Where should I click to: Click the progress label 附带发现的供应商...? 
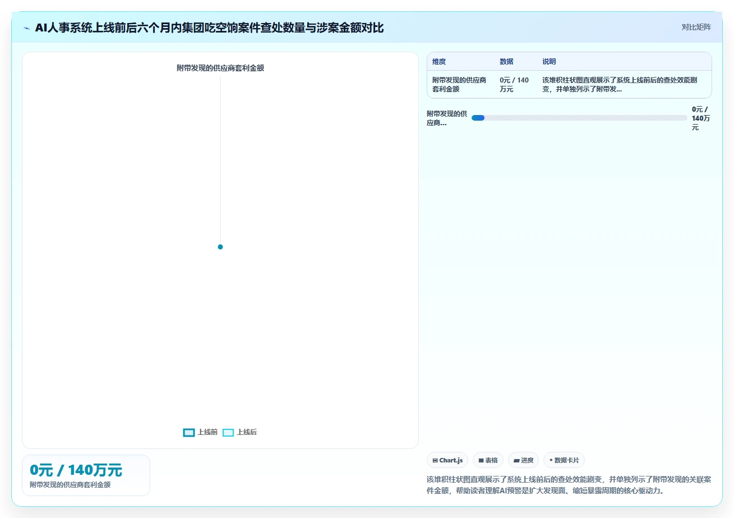(x=447, y=118)
